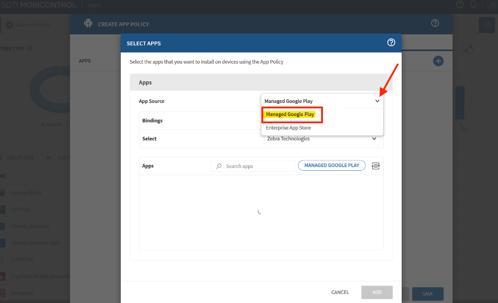Click the Instagram app icon in list
Screen dimensions: 498x303
coord(2,293)
